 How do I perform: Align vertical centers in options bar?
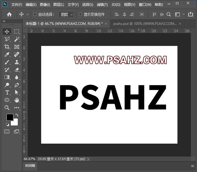click(162, 14)
